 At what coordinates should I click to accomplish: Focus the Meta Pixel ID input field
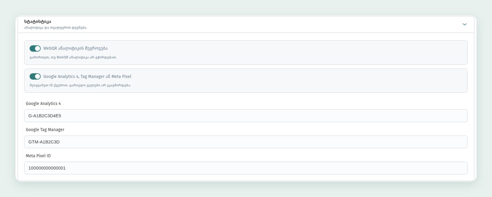(x=246, y=168)
